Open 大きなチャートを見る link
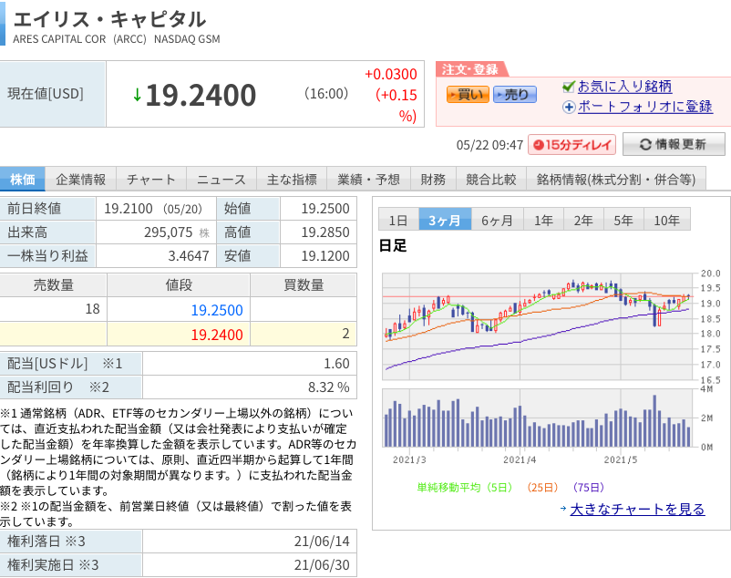This screenshot has height=578, width=731. pos(637,509)
